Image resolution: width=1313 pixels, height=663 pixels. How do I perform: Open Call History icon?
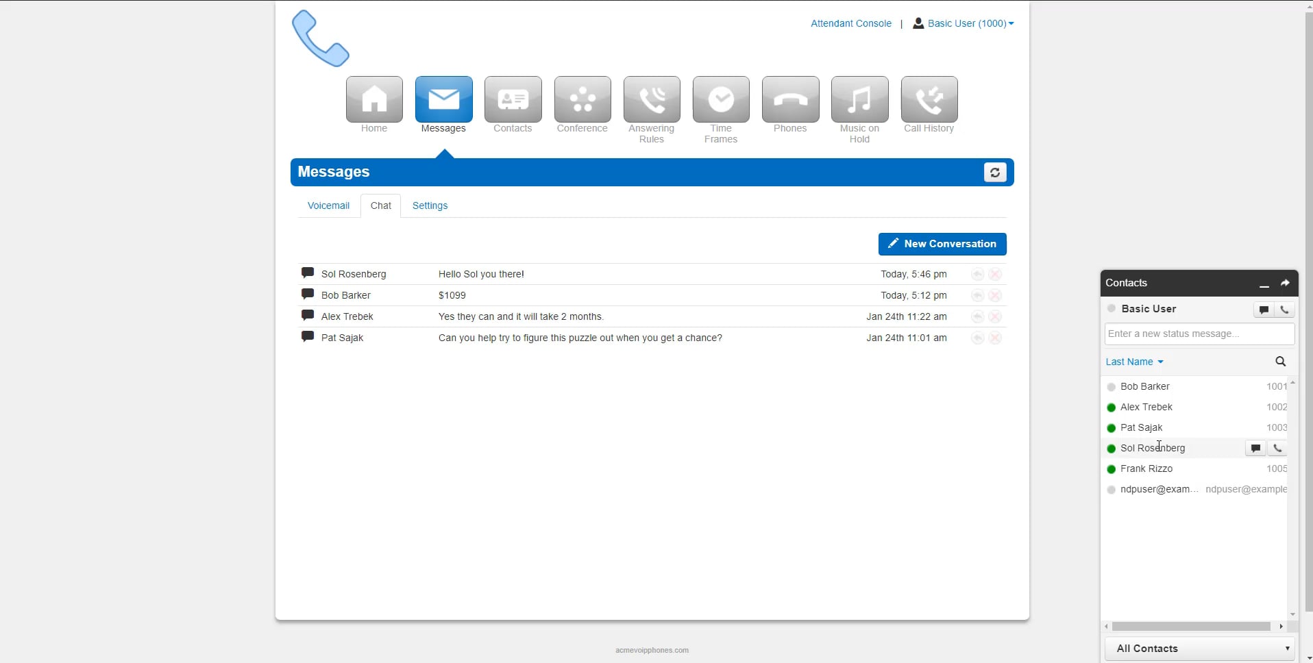coord(929,99)
